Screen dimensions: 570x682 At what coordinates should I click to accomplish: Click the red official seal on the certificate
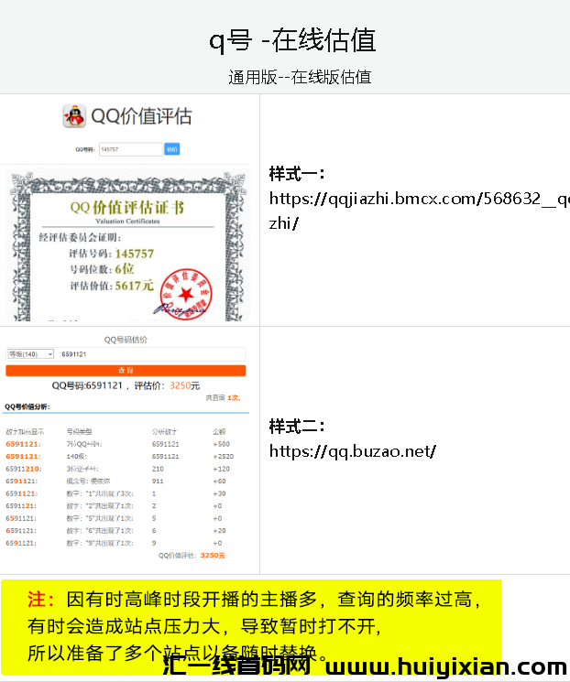pyautogui.click(x=186, y=294)
